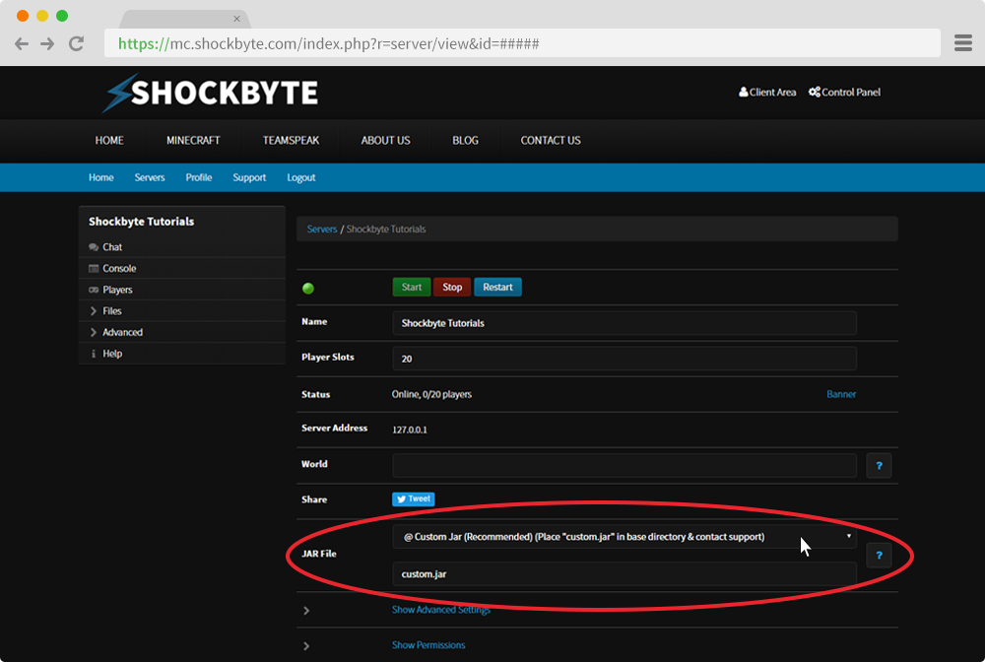Click the Player Slots input field
Viewport: 985px width, 662px height.
[624, 359]
